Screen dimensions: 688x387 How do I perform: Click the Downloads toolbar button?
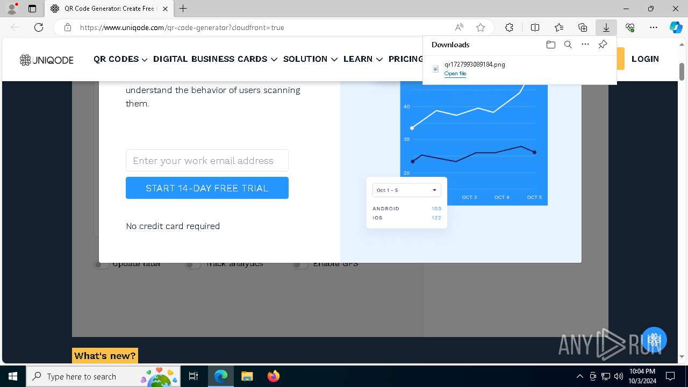[606, 27]
